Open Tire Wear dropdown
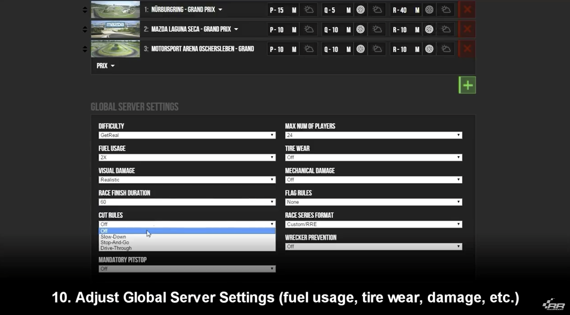Image resolution: width=570 pixels, height=315 pixels. coord(374,157)
